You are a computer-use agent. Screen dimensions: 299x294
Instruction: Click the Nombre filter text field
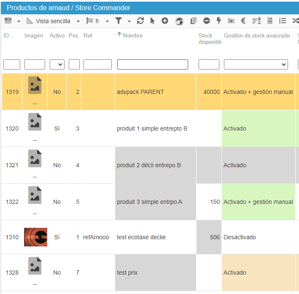tap(152, 64)
